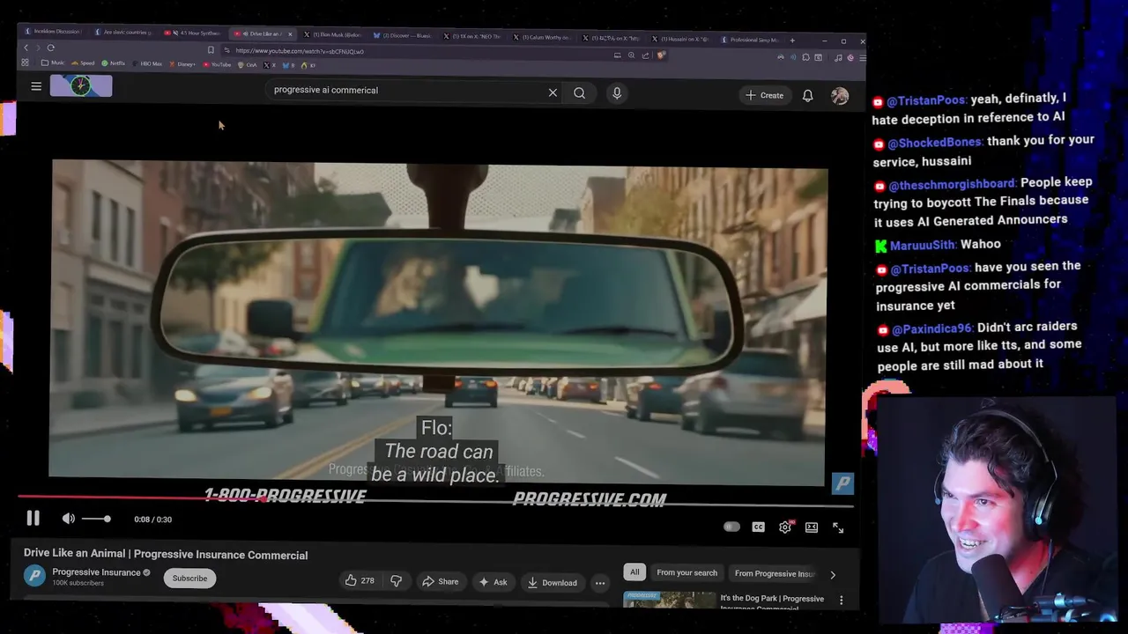Open the notifications bell
Viewport: 1128px width, 634px height.
807,95
